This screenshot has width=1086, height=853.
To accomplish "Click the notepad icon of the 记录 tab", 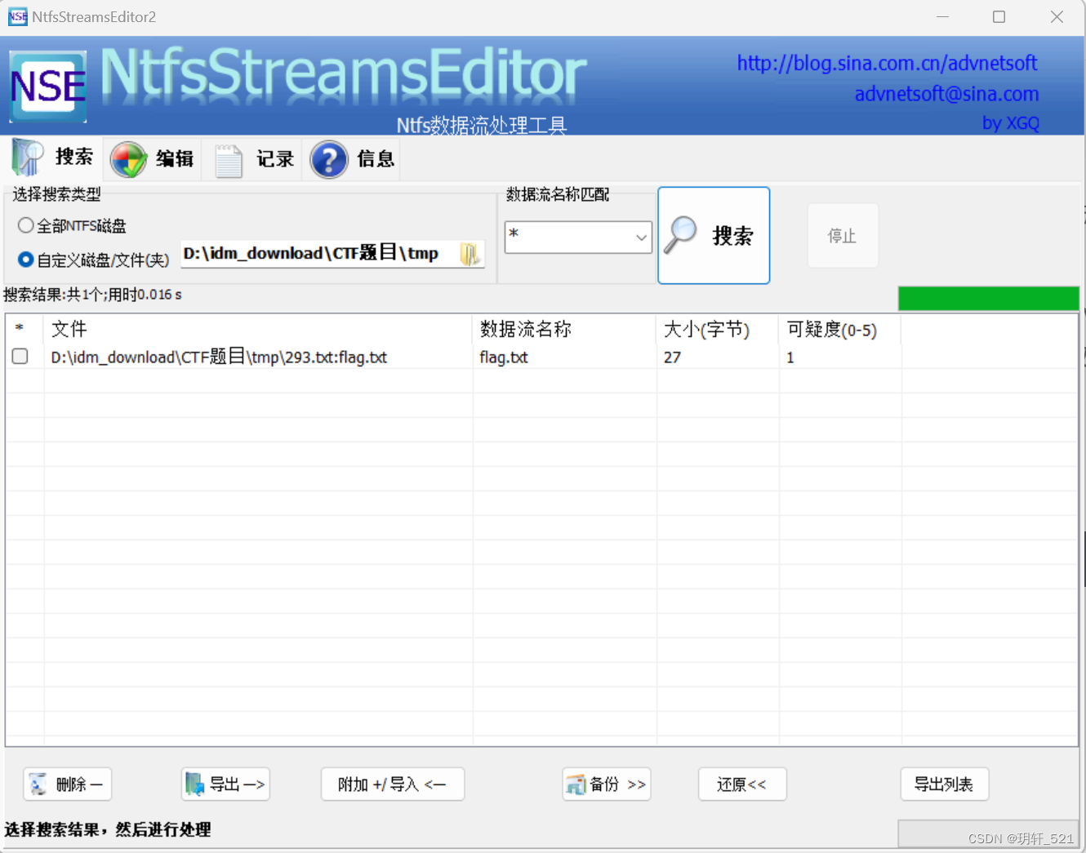I will [x=229, y=160].
